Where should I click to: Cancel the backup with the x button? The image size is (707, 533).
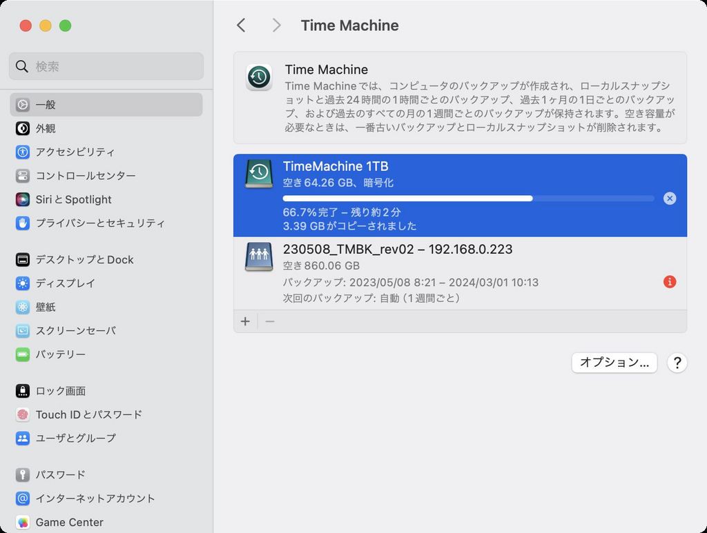pos(670,199)
